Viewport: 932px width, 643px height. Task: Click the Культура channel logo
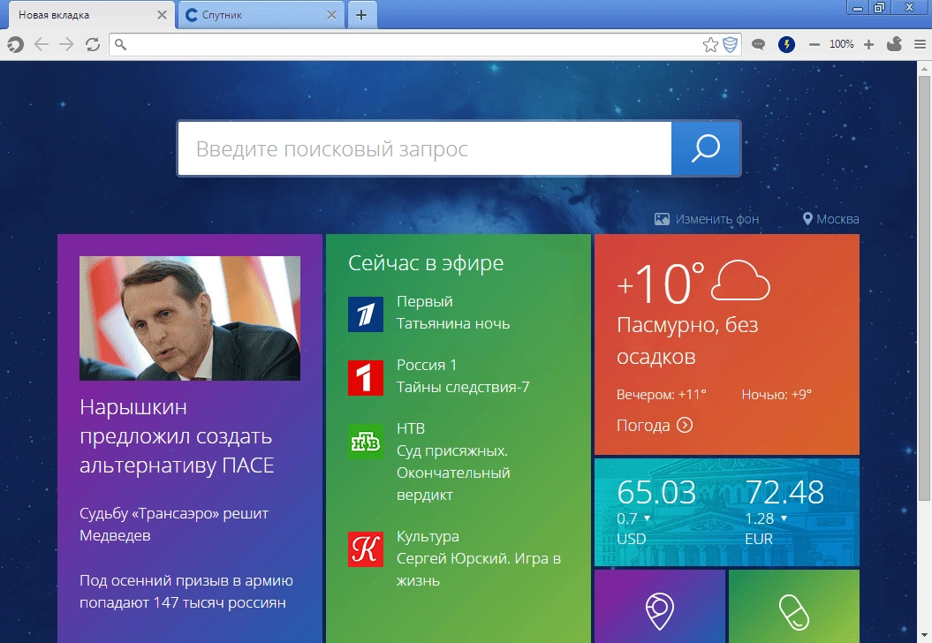click(x=366, y=549)
